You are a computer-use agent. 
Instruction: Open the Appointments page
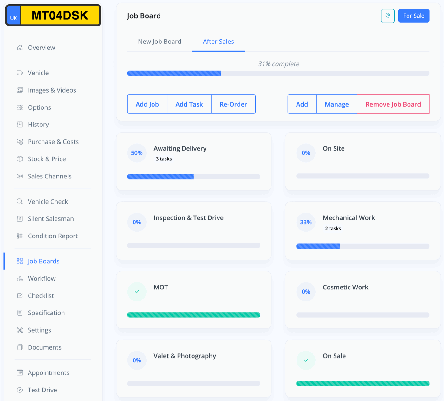point(49,373)
